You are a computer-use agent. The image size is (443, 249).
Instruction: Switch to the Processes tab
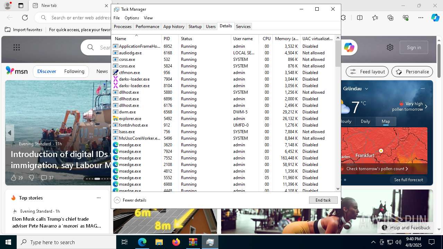[x=123, y=27]
